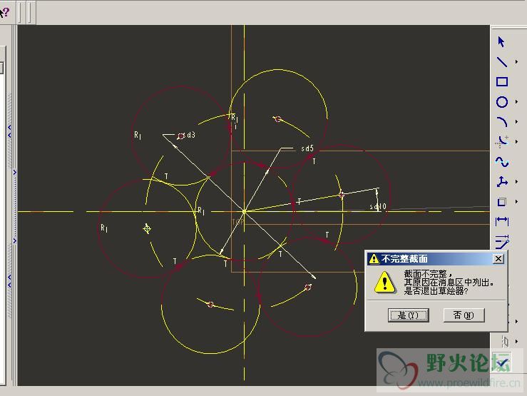
Task: Pick the Rectangle sketch tool
Action: (x=502, y=81)
